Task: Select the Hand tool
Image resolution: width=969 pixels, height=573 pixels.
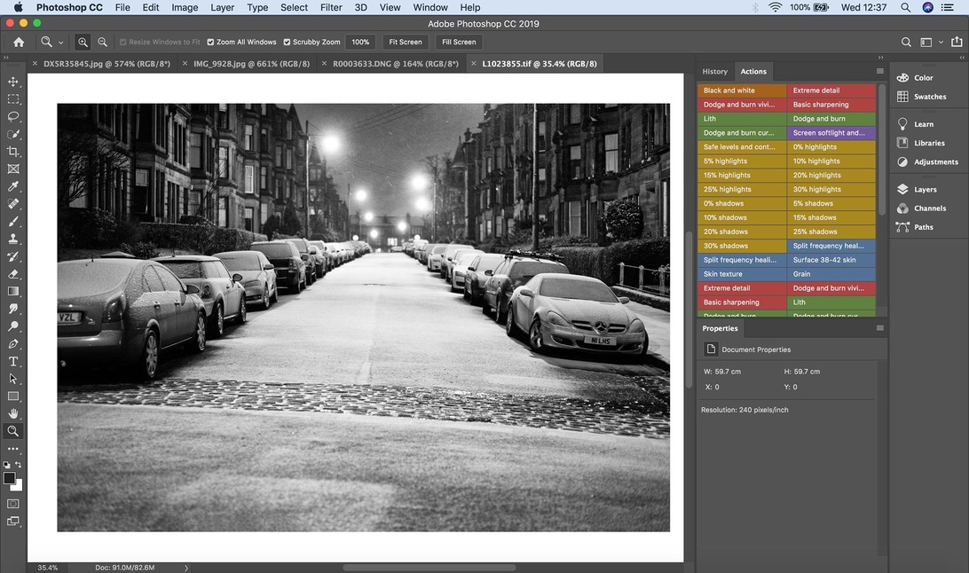Action: click(x=13, y=413)
